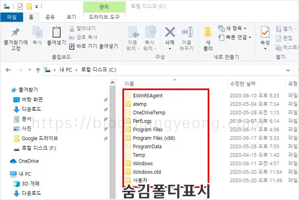The height and width of the screenshot is (200, 299).
Task: Open Google 드라이브 in navigation pane
Action: [36, 139]
